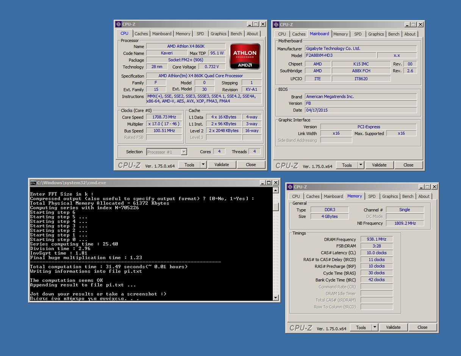Screen dimensions: 461x356
Task: Click the Core Speed 1708.73 MHz value
Action: [x=164, y=117]
